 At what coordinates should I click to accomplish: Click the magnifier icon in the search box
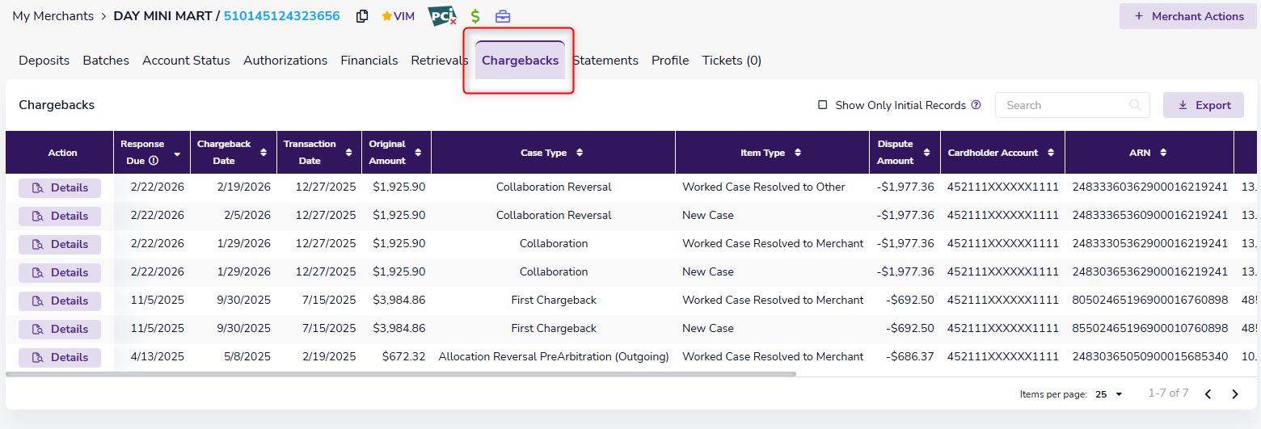point(1136,105)
